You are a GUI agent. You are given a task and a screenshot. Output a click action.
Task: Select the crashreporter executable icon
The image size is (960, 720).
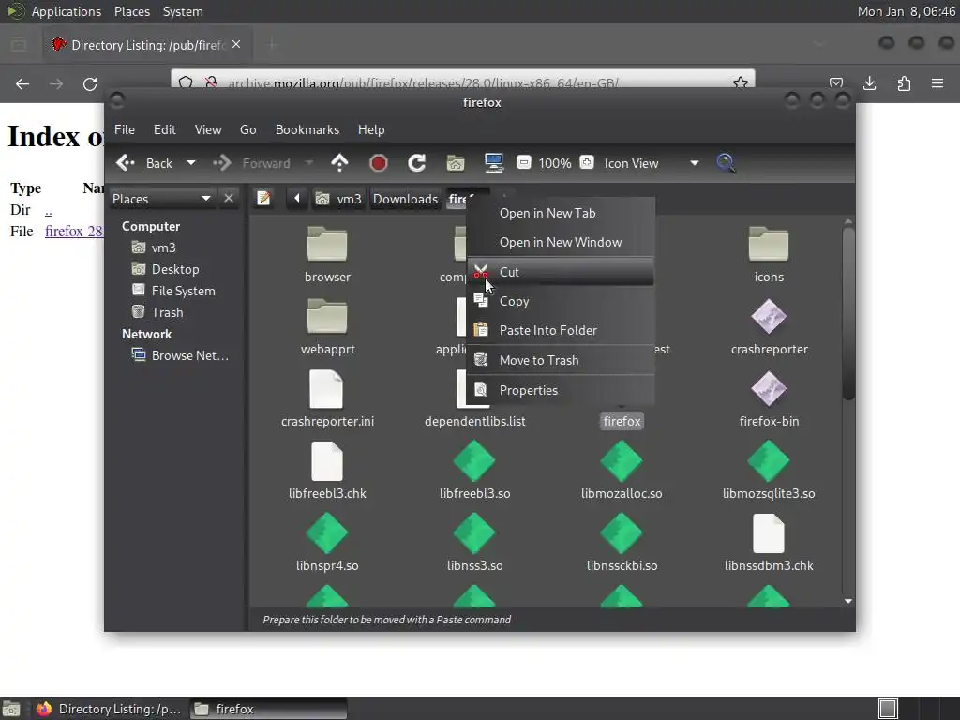769,317
